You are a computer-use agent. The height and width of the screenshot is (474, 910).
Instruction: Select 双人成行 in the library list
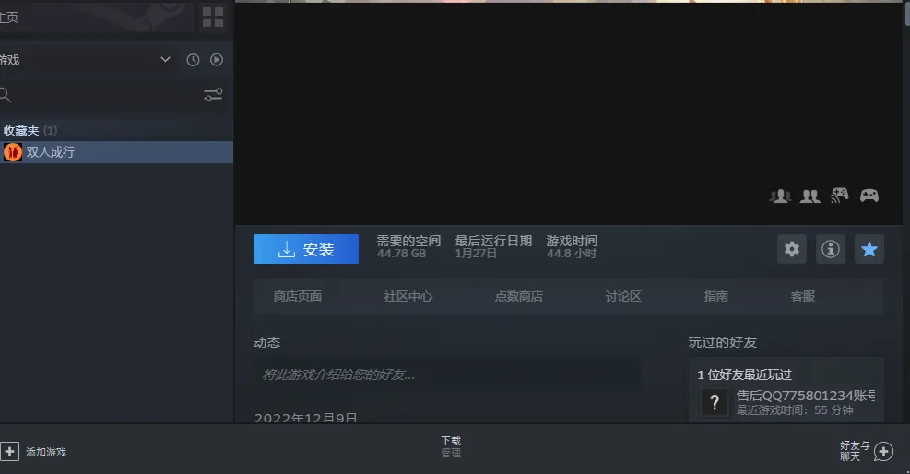point(51,152)
